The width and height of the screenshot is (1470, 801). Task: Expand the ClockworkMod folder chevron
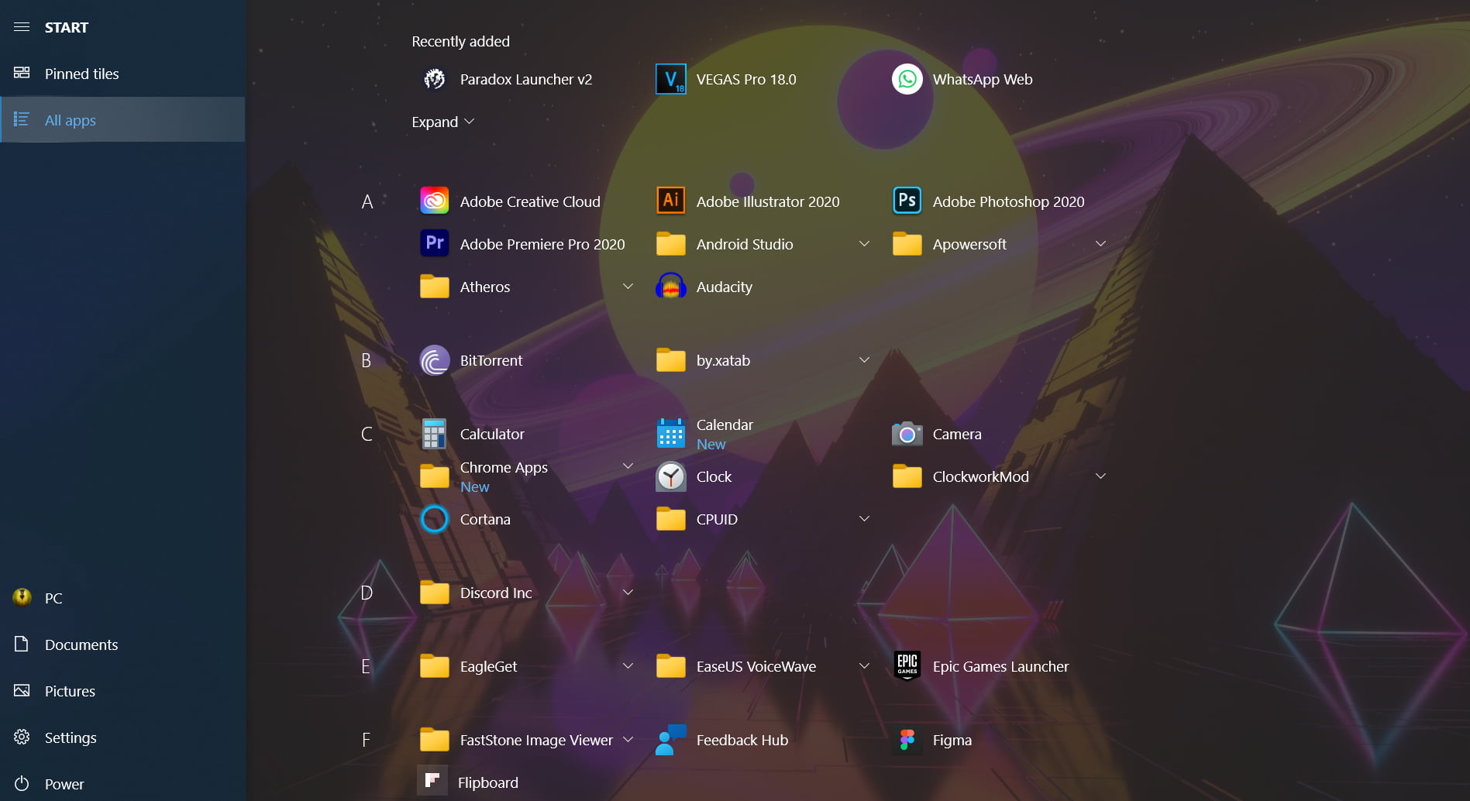tap(1100, 476)
